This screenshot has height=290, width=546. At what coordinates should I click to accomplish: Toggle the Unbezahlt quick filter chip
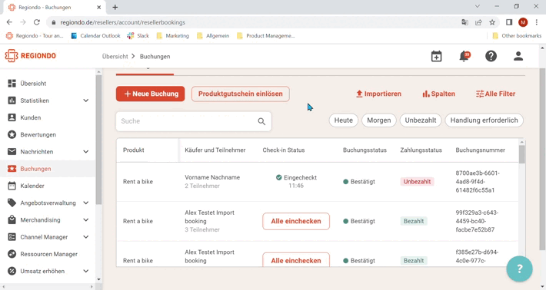pos(421,120)
